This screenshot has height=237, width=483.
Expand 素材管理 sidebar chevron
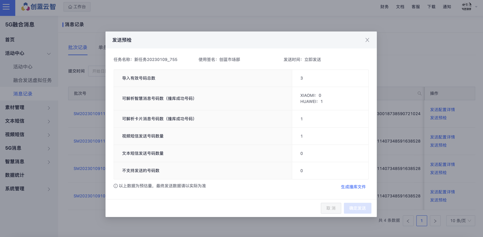(49, 108)
